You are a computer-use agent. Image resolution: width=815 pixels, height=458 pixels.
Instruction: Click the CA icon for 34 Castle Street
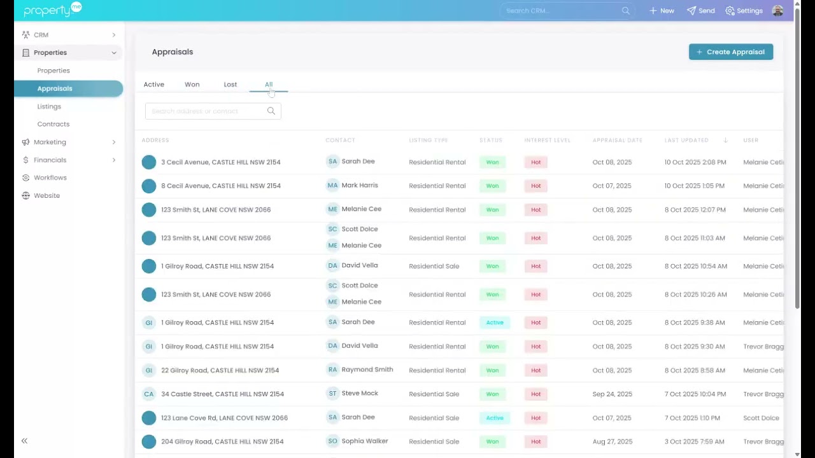pyautogui.click(x=149, y=394)
